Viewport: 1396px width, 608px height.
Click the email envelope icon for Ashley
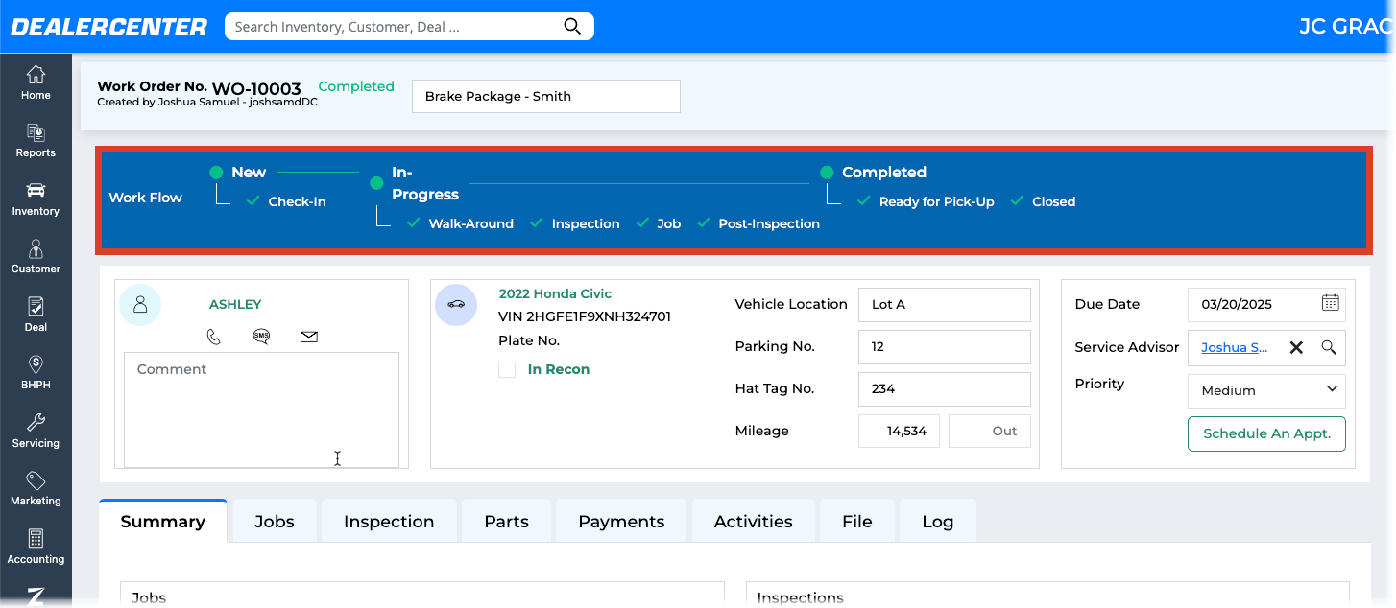pos(308,337)
